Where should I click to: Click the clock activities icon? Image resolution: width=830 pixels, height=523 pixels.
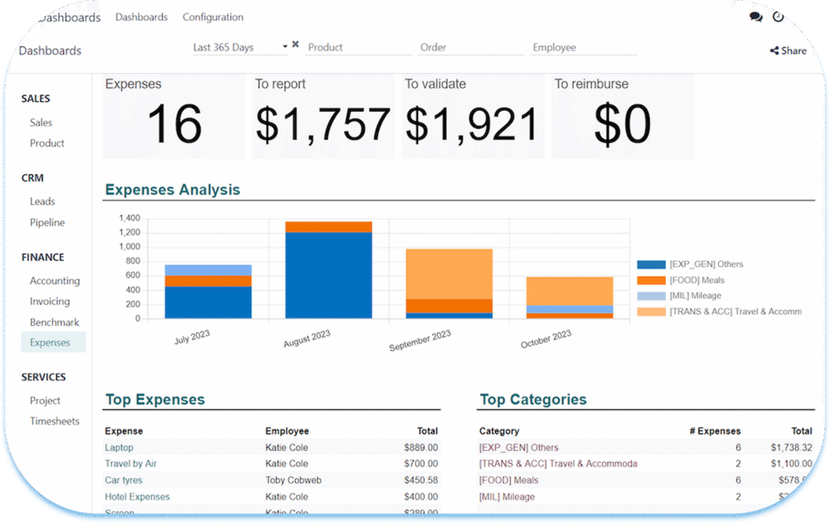pyautogui.click(x=778, y=17)
